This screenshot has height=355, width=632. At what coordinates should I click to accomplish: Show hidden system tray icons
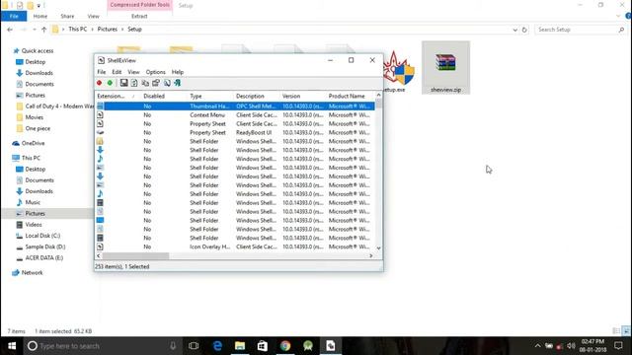pos(537,346)
